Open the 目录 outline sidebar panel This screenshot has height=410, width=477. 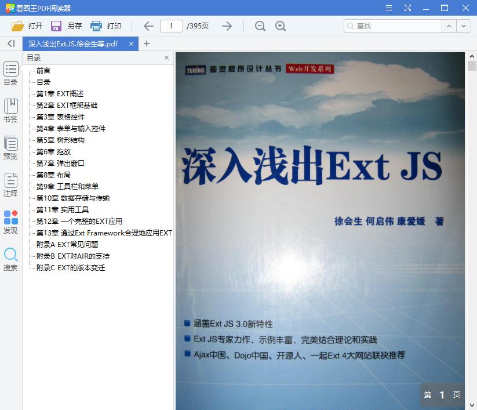(x=10, y=74)
